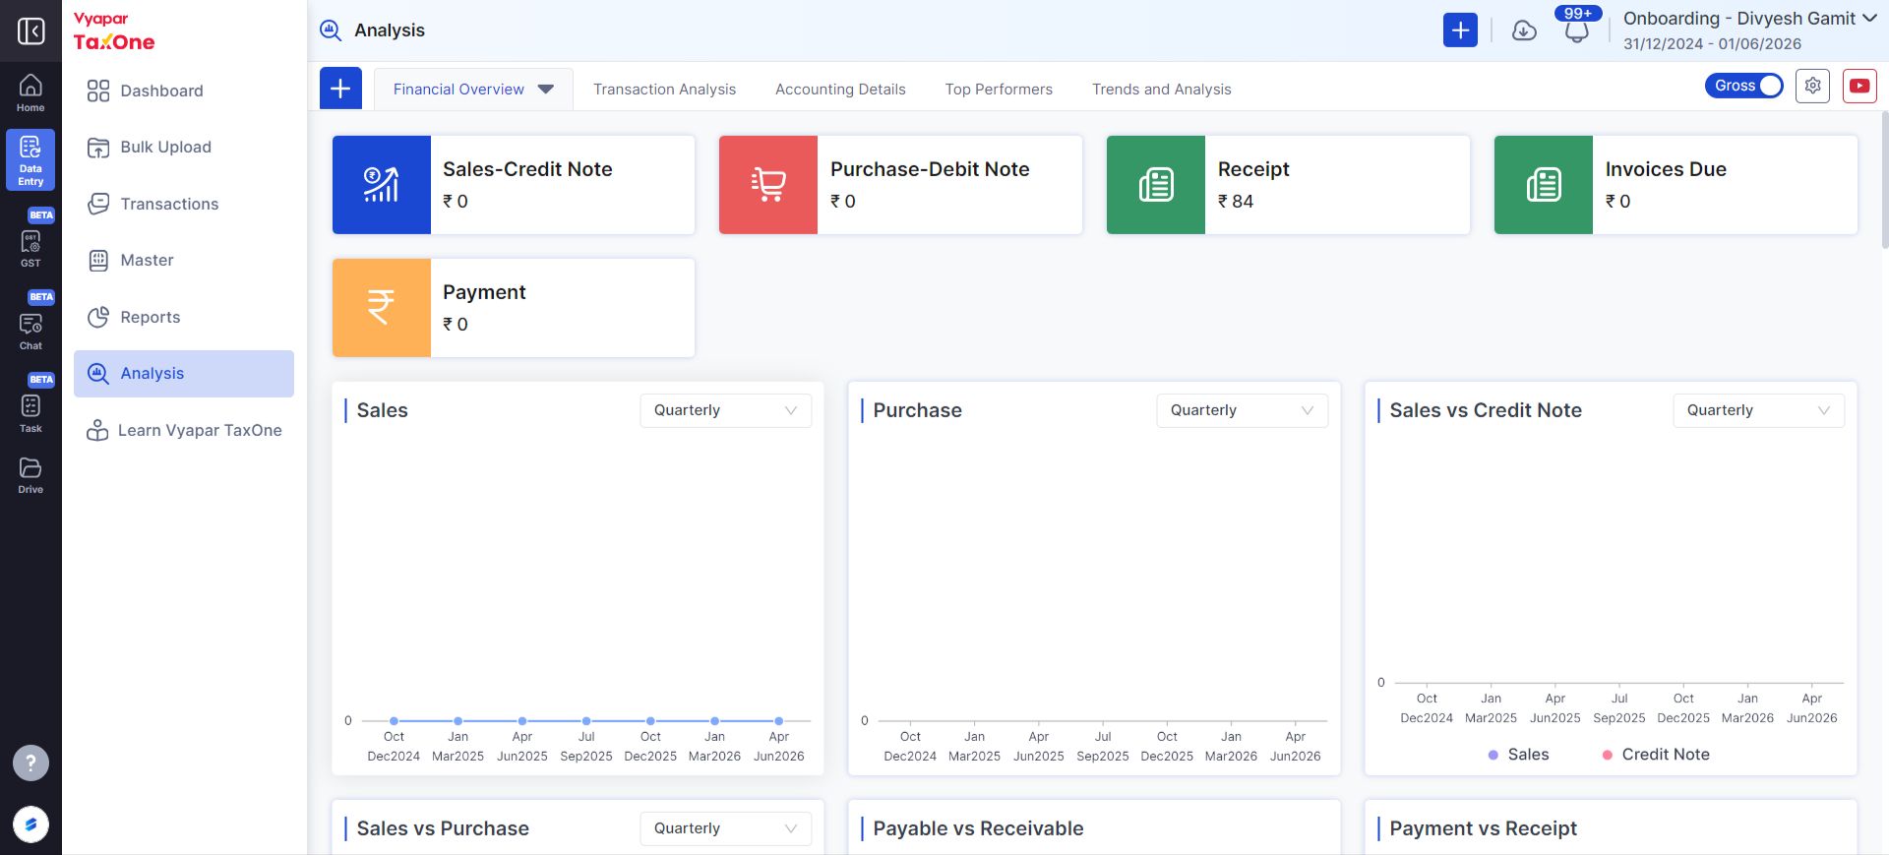Click the Sales-Credit Note chart icon
The height and width of the screenshot is (855, 1889).
(x=382, y=185)
